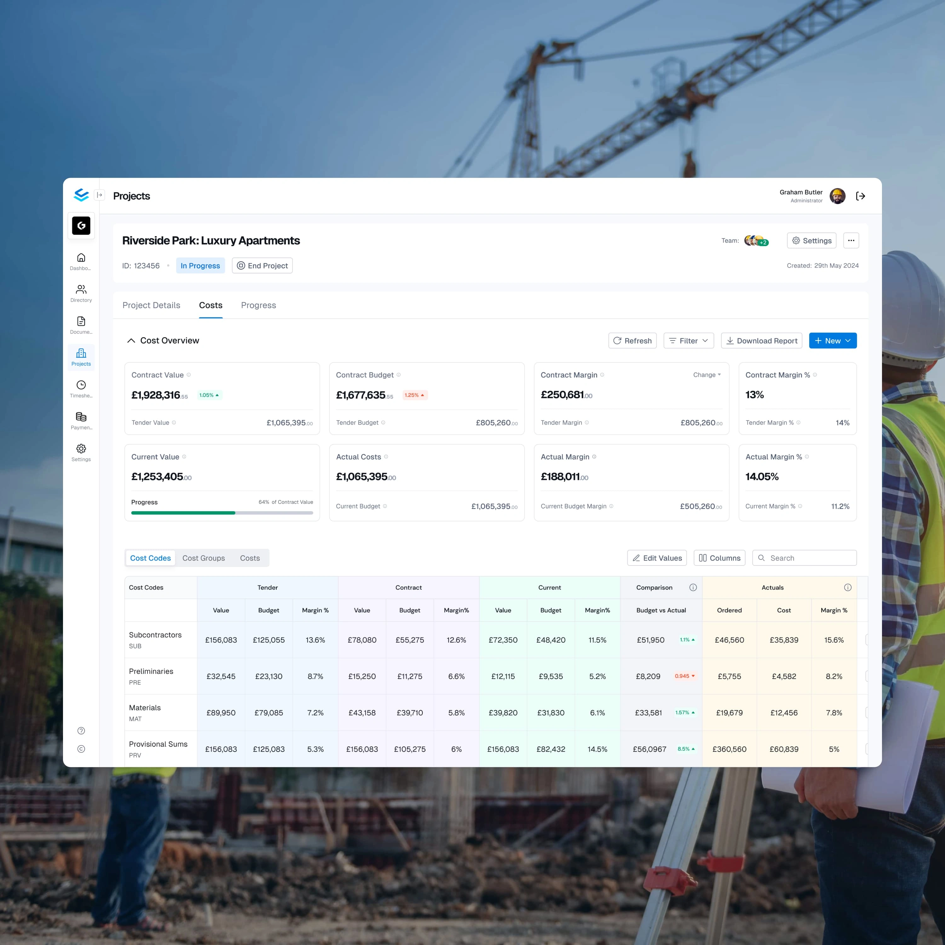This screenshot has height=945, width=945.
Task: Click the Download Report button
Action: (761, 341)
